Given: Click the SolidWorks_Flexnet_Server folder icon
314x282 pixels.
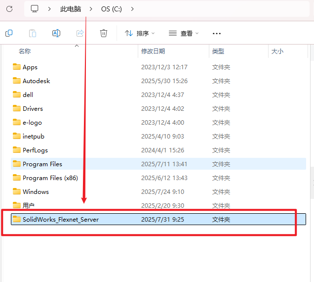Looking at the screenshot, I should [17, 219].
